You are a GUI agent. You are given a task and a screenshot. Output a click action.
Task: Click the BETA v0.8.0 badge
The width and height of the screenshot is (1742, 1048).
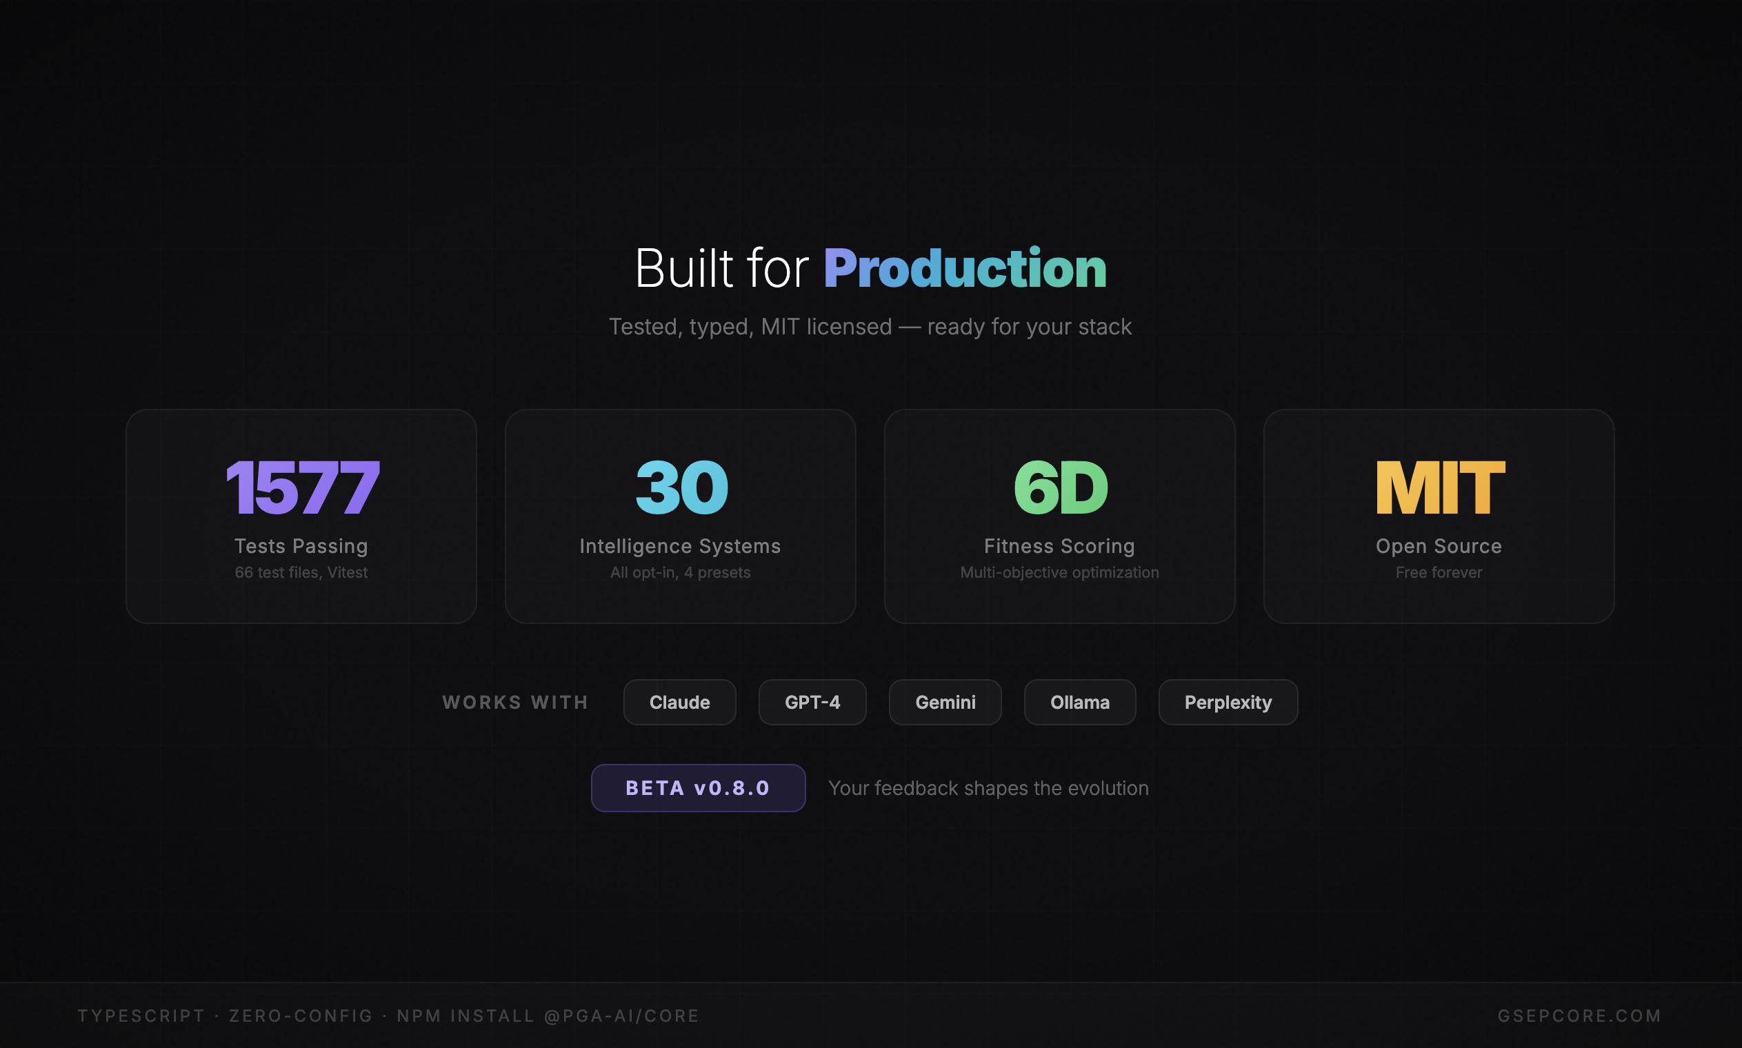tap(698, 787)
